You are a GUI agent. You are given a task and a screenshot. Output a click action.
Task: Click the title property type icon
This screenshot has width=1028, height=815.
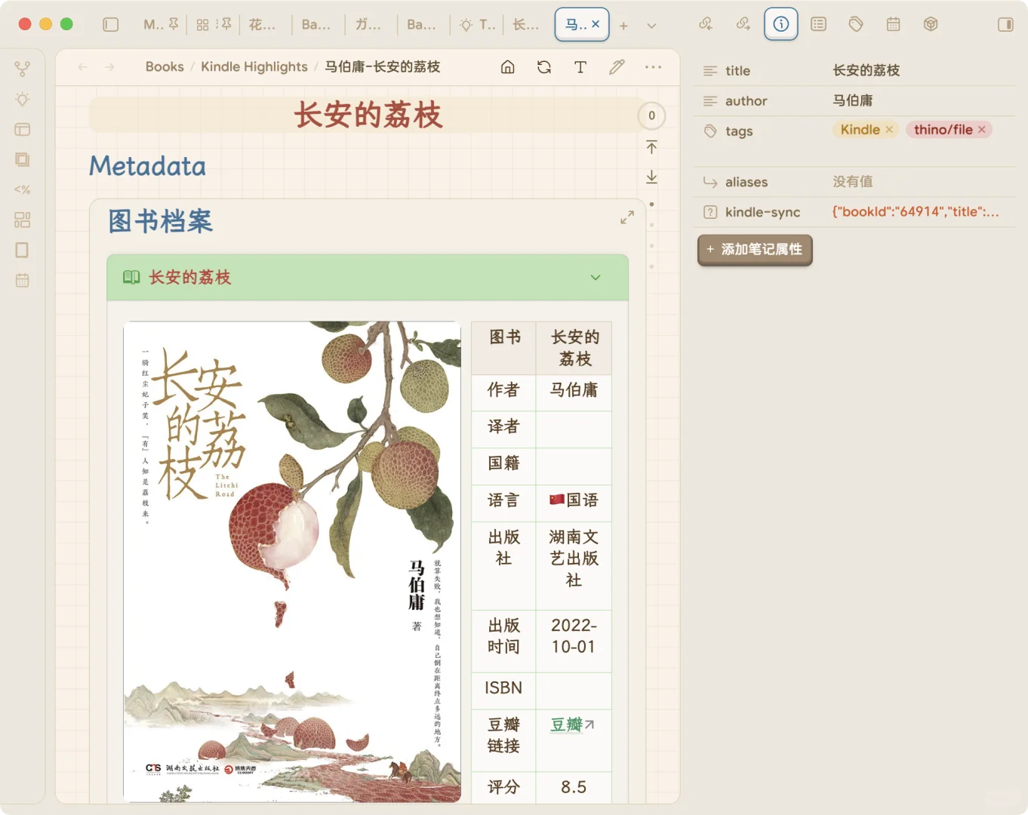710,71
